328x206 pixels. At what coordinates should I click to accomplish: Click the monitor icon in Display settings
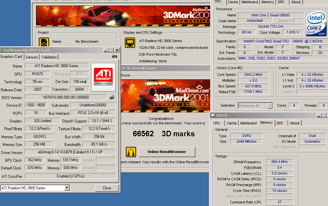(x=130, y=43)
